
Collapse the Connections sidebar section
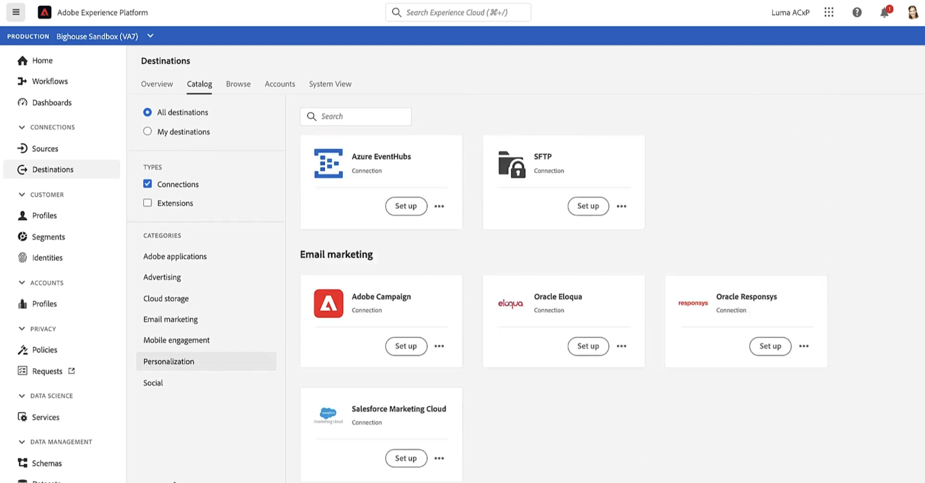pyautogui.click(x=22, y=127)
